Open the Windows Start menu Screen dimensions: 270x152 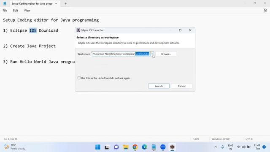(97, 147)
